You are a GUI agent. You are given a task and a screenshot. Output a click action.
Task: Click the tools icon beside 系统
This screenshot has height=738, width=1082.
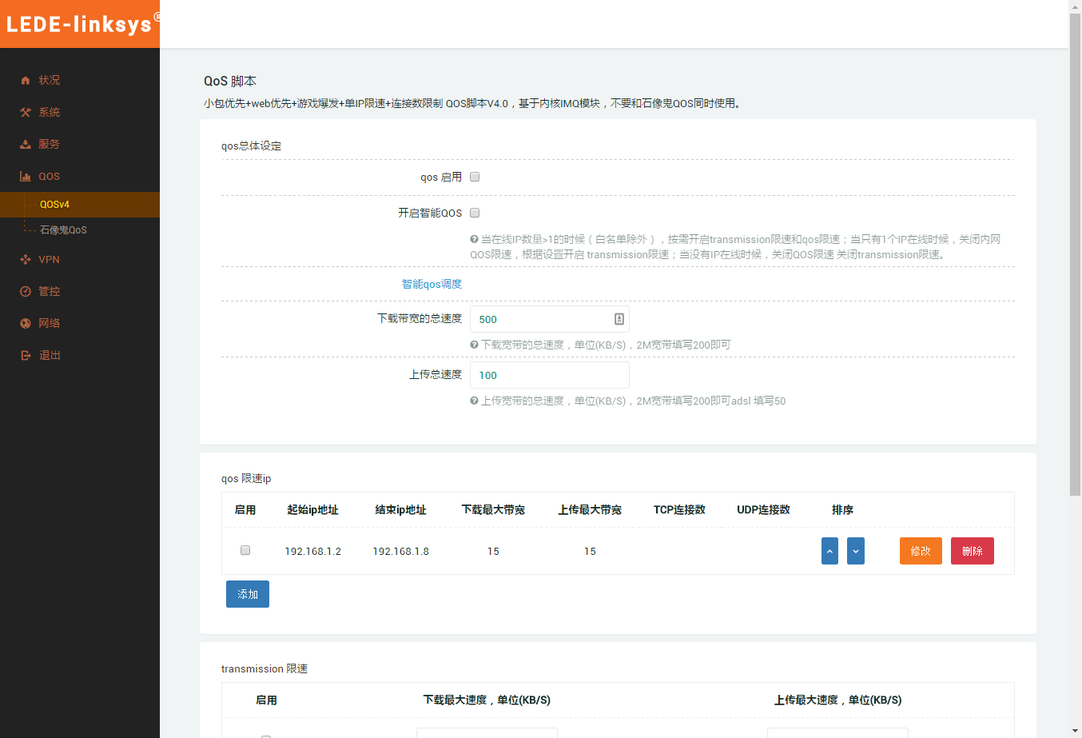26,112
